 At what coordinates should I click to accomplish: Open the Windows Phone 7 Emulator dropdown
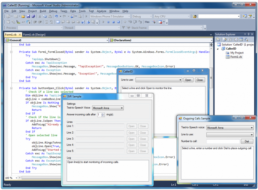[x=129, y=16]
